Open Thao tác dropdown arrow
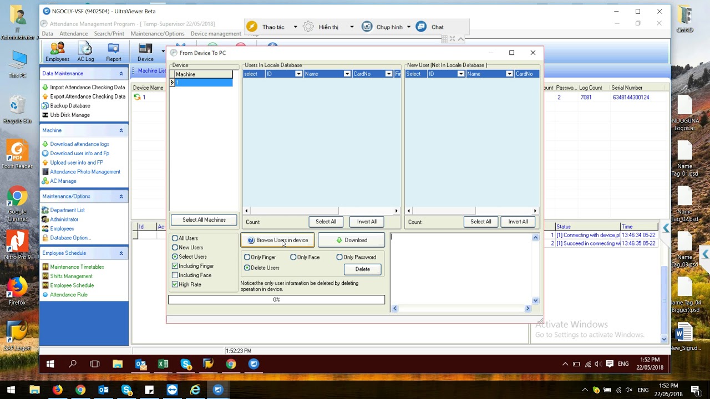The height and width of the screenshot is (399, 710). pos(295,27)
